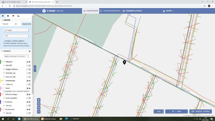Open the KÖZMŰNYILATKOZAT tab

pyautogui.click(x=132, y=11)
